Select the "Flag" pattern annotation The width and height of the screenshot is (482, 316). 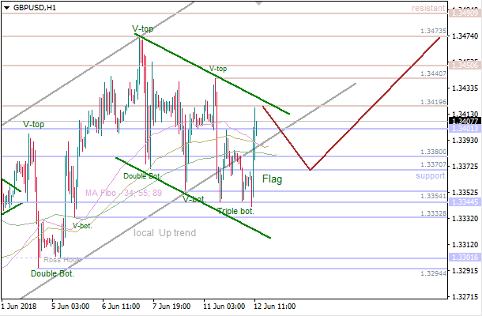273,180
